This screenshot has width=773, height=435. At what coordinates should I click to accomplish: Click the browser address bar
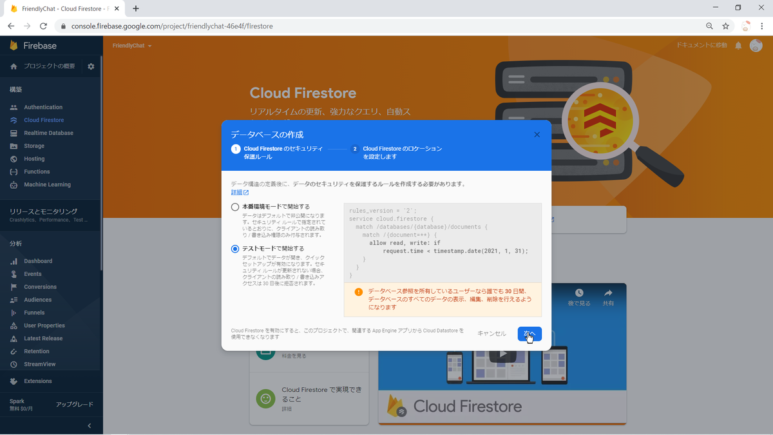coord(380,26)
